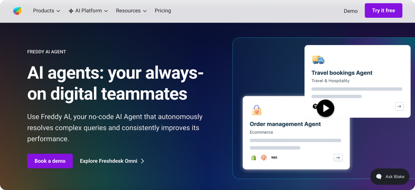
Task: Open the Resources menu
Action: pyautogui.click(x=131, y=11)
